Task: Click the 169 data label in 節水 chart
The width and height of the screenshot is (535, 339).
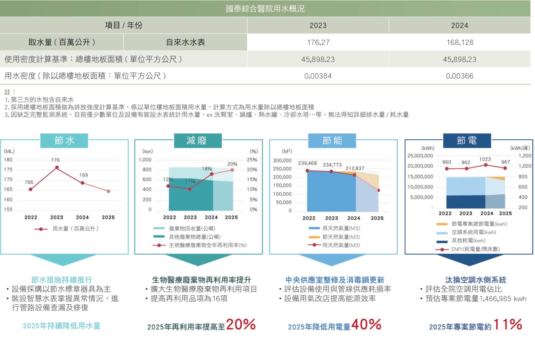Action: tap(84, 175)
